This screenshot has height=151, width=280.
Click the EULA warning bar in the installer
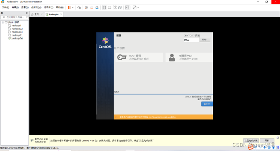pyautogui.click(x=163, y=117)
